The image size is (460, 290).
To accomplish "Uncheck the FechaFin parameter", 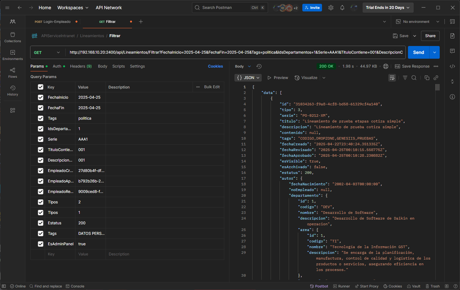I will [x=41, y=108].
